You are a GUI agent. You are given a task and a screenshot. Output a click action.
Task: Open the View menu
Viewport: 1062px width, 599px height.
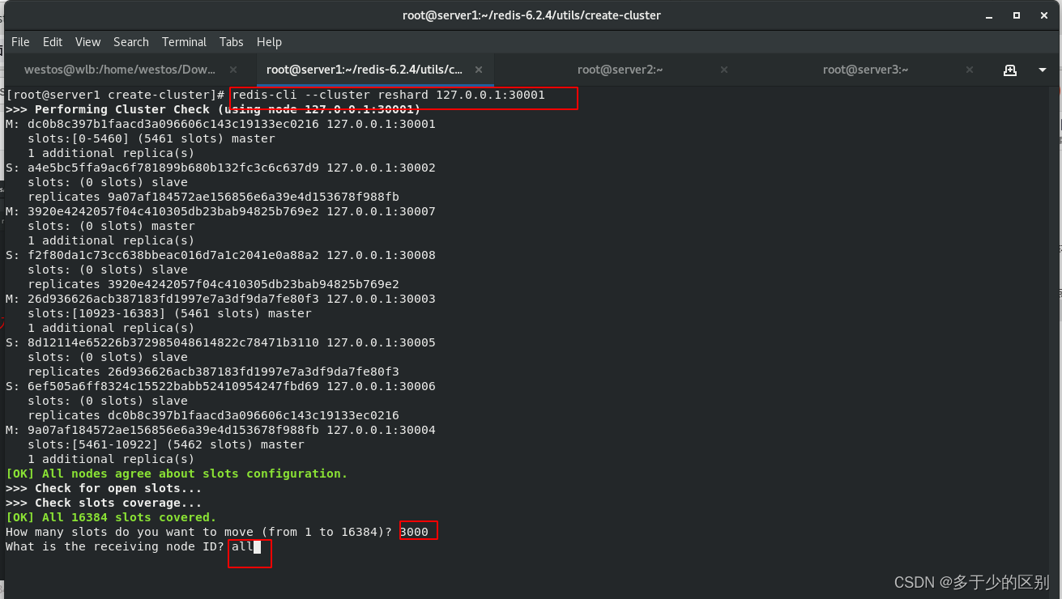87,42
